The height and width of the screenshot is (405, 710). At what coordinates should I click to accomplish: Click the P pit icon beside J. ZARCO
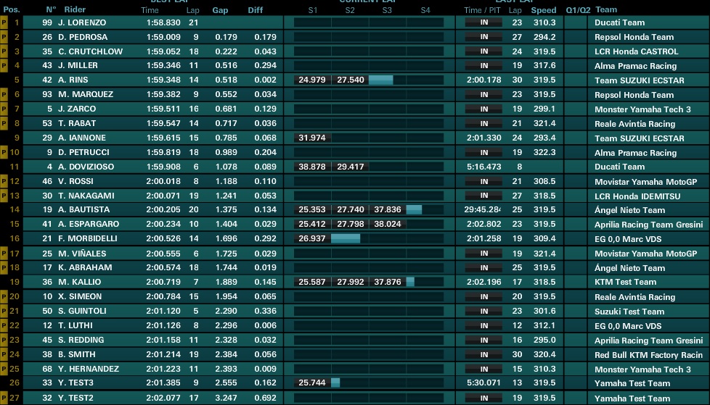point(4,109)
